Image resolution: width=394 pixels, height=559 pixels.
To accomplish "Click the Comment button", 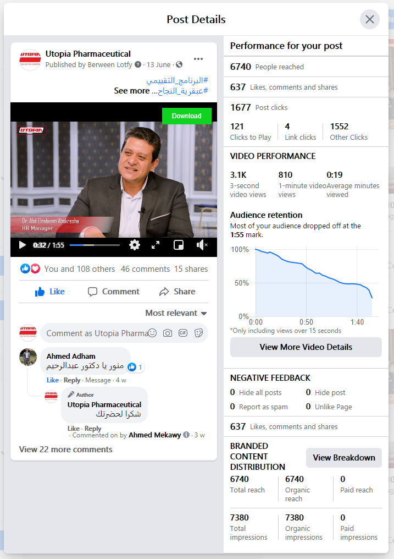I will click(114, 292).
